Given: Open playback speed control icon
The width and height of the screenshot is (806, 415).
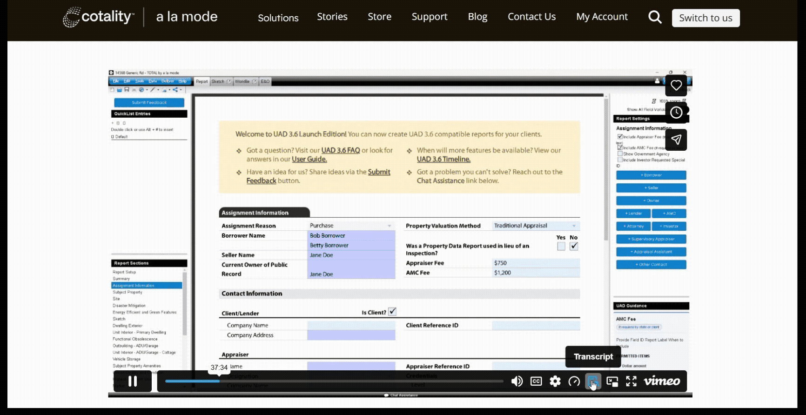Looking at the screenshot, I should click(x=574, y=382).
